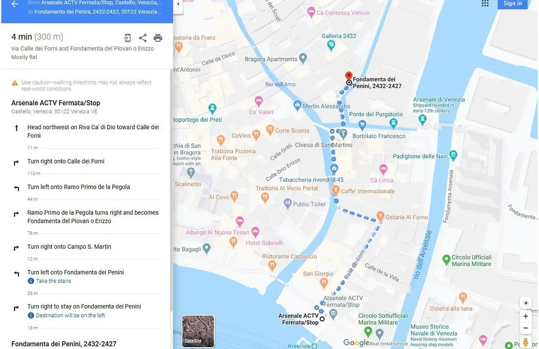539x349 pixels.
Task: Show your current location on map
Action: pos(526,303)
